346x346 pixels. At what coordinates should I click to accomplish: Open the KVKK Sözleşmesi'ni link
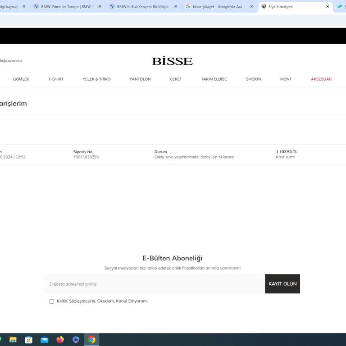click(x=76, y=301)
